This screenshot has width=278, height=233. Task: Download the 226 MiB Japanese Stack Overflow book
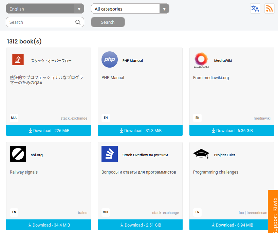pyautogui.click(x=49, y=131)
